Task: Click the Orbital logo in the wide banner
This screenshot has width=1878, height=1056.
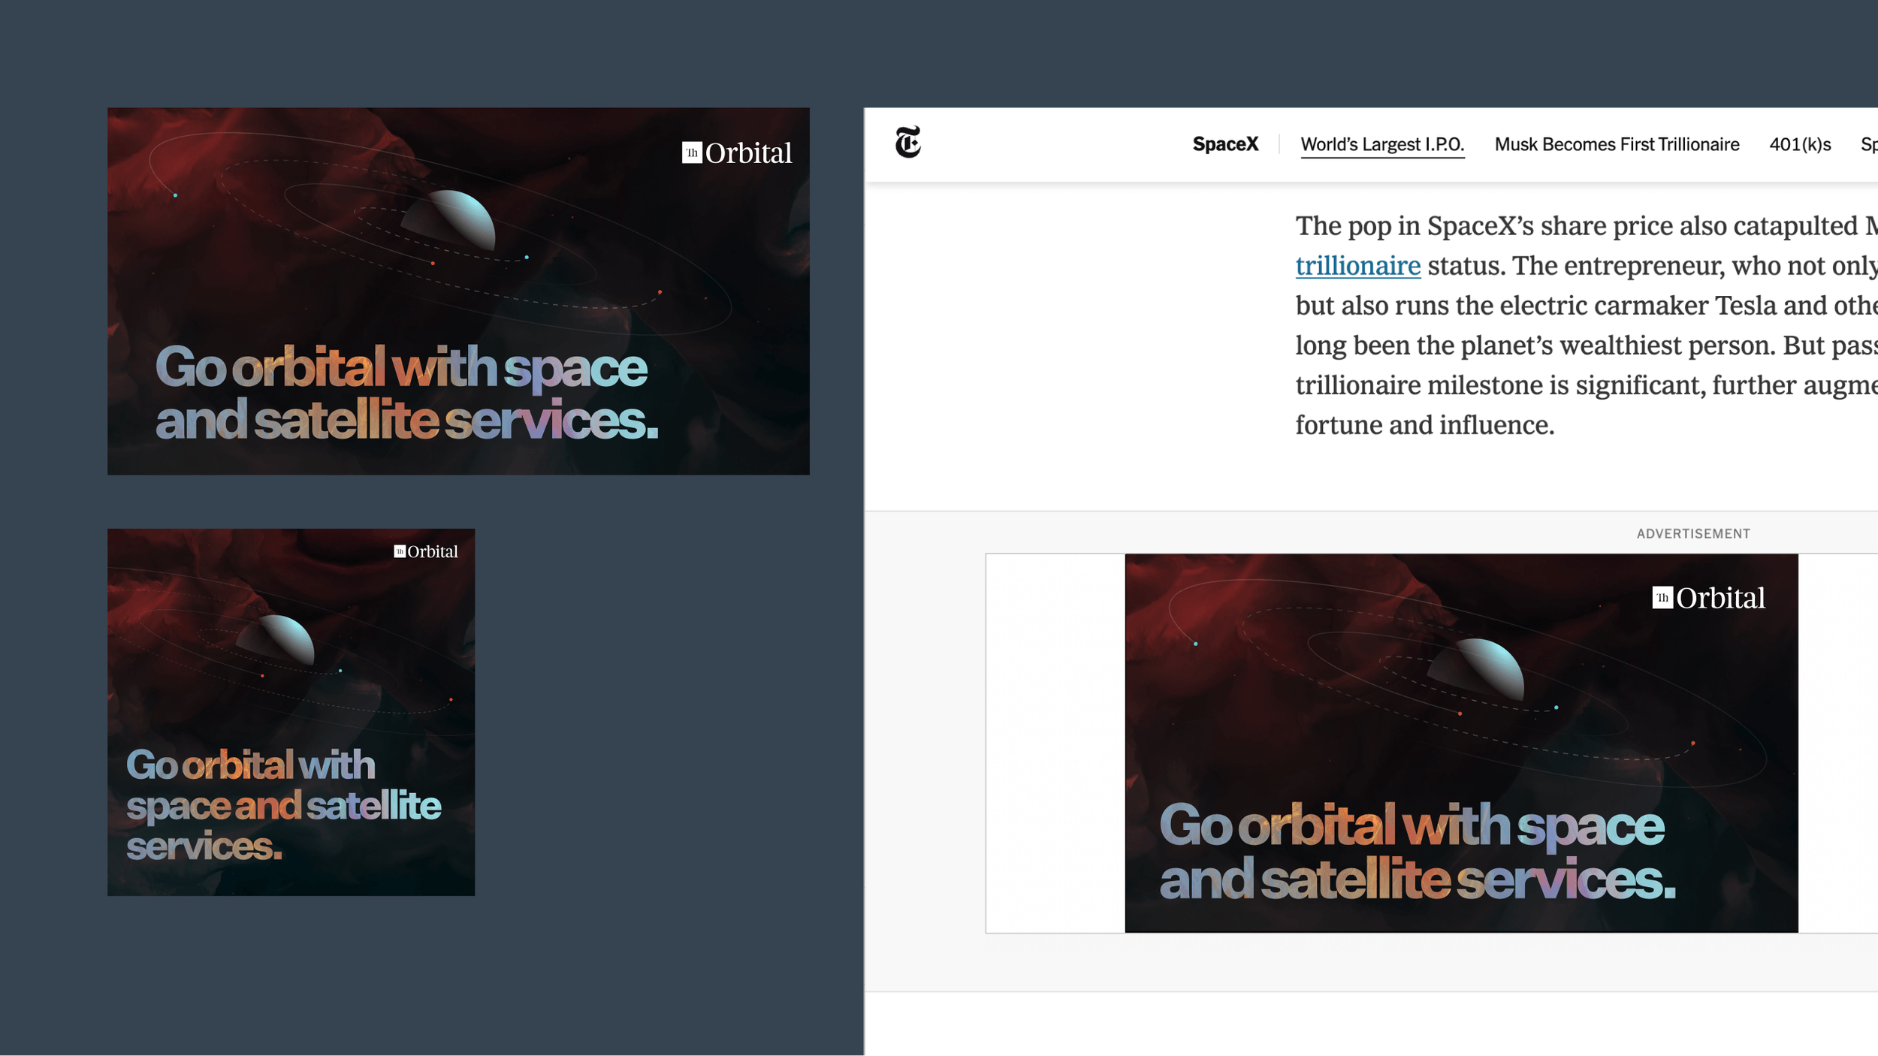Action: pos(736,153)
